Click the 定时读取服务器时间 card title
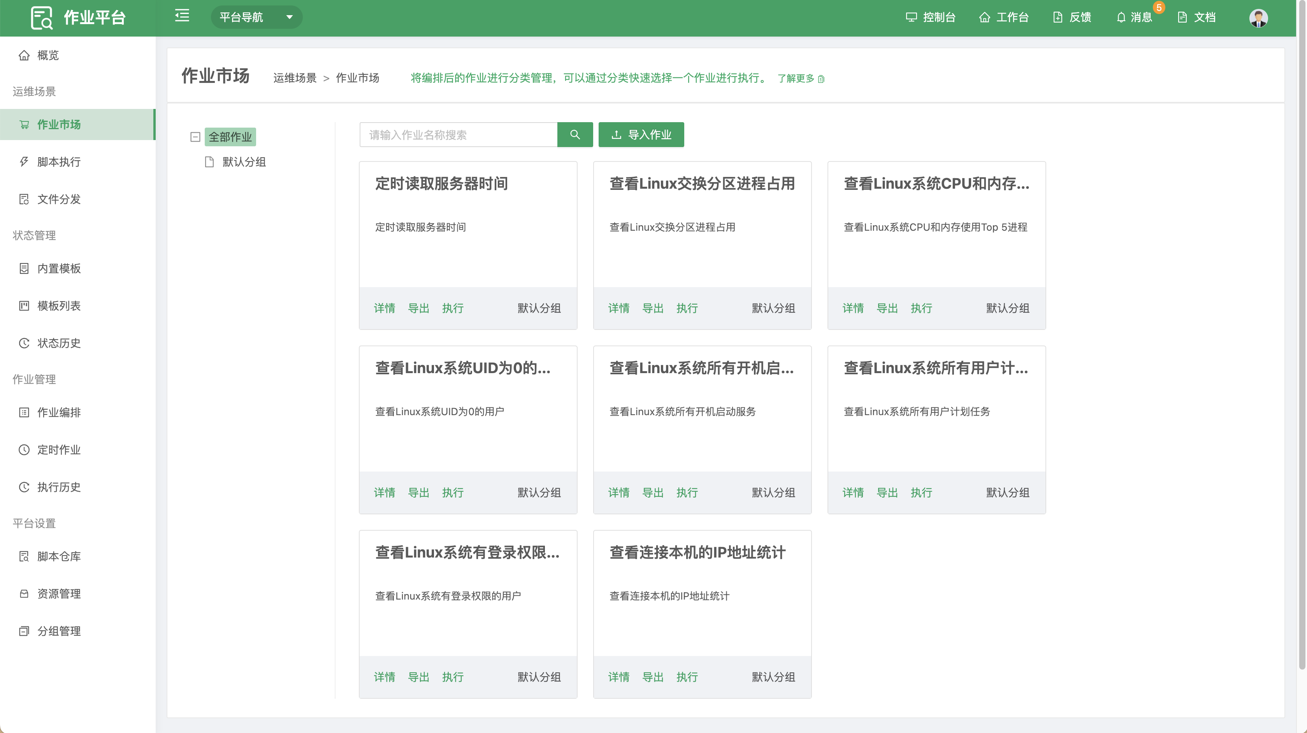Screen dimensions: 1307x733 441,184
